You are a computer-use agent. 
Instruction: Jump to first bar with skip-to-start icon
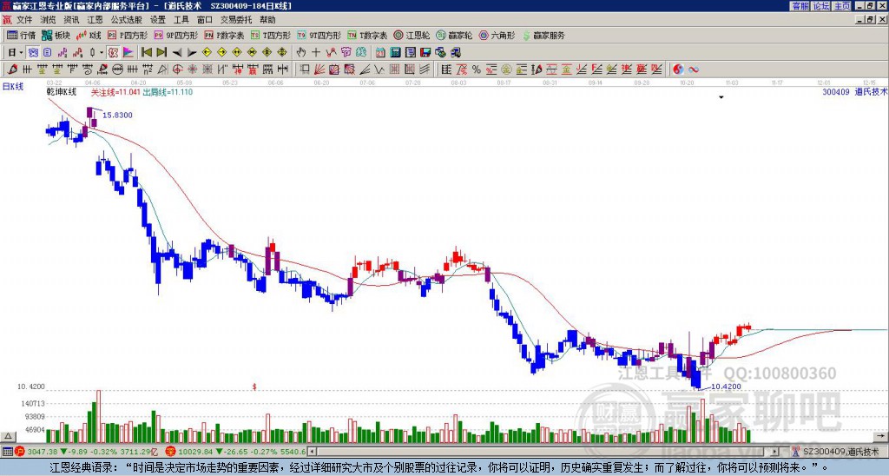pyautogui.click(x=147, y=53)
